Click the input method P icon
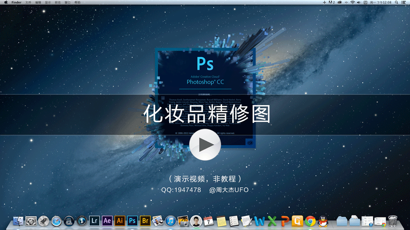 point(365,3)
